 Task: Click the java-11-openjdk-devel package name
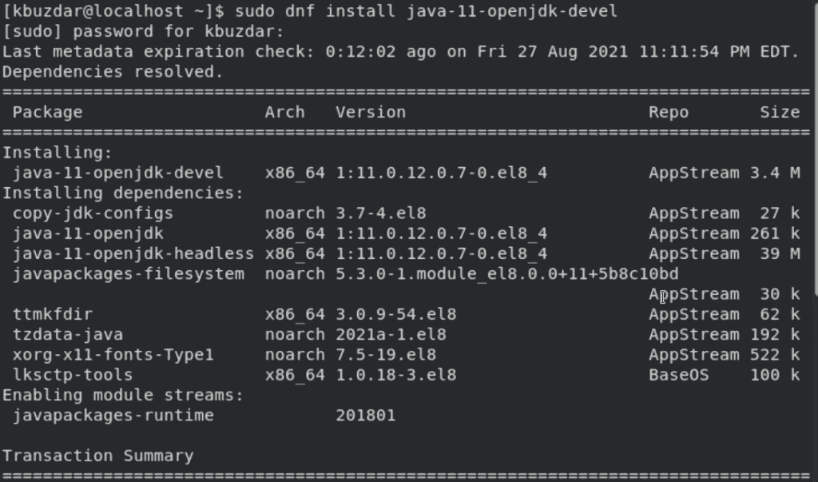pyautogui.click(x=118, y=173)
